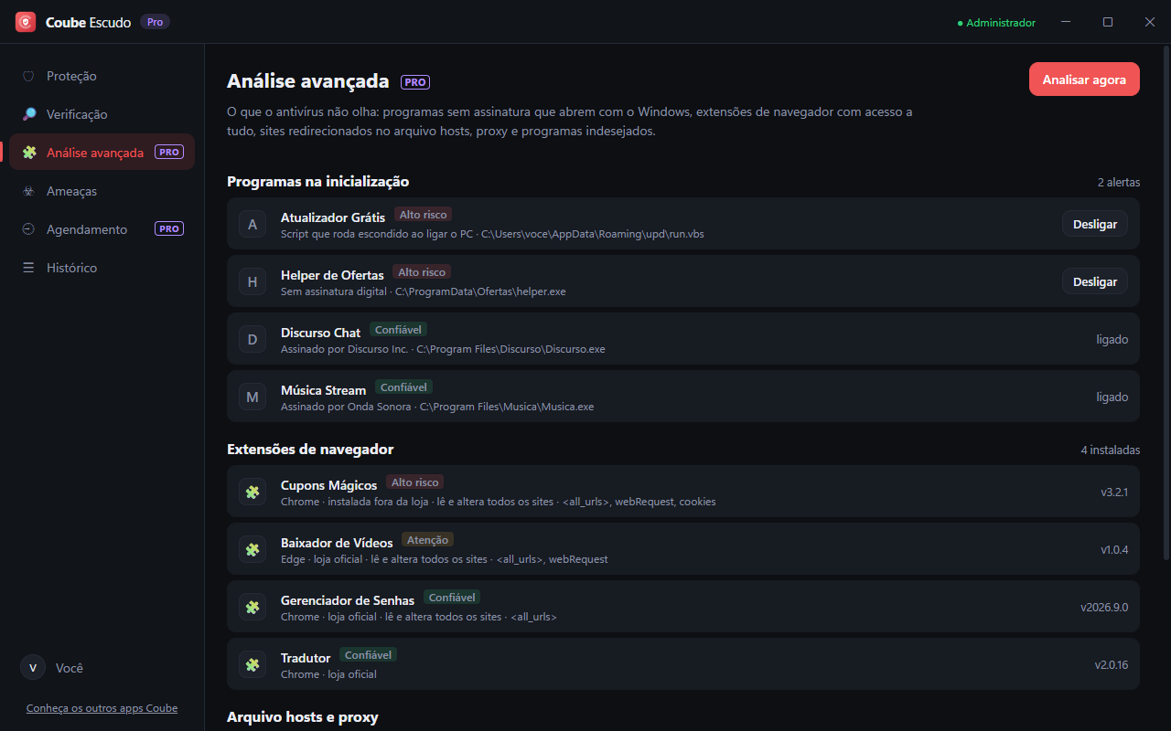This screenshot has width=1171, height=731.
Task: Click the Ameaças biohazard icon
Action: point(29,191)
